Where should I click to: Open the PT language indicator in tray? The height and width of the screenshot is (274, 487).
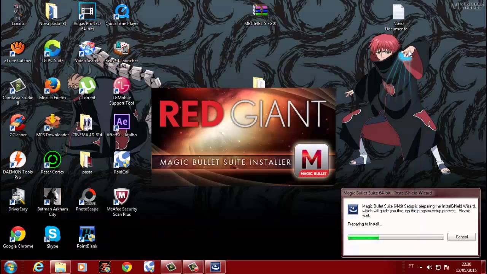[x=411, y=266]
